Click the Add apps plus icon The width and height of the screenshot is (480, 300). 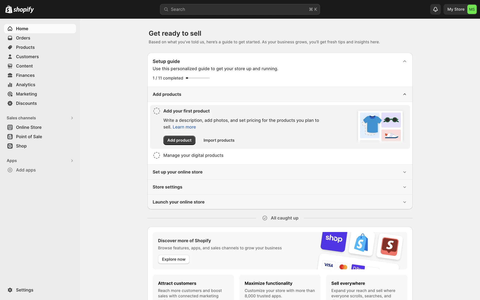(x=10, y=170)
